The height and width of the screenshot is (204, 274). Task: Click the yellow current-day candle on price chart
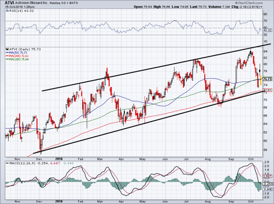tap(261, 80)
